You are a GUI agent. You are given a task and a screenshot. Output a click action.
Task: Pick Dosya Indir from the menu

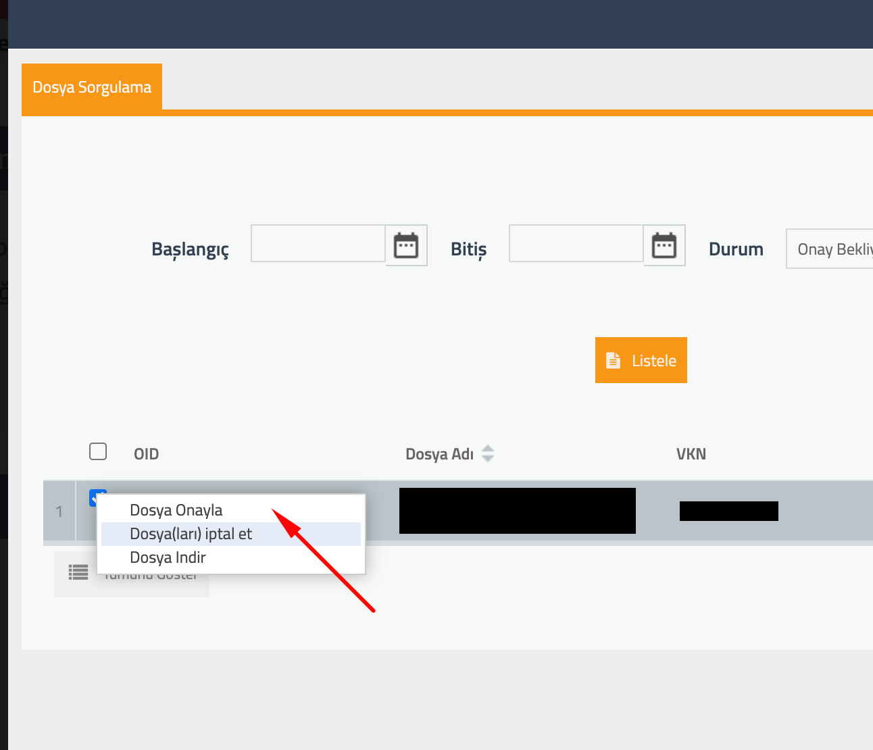coord(168,557)
